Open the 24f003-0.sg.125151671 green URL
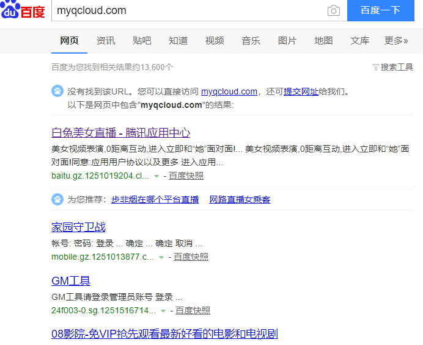Viewport: 423px width, 345px height. tap(103, 310)
